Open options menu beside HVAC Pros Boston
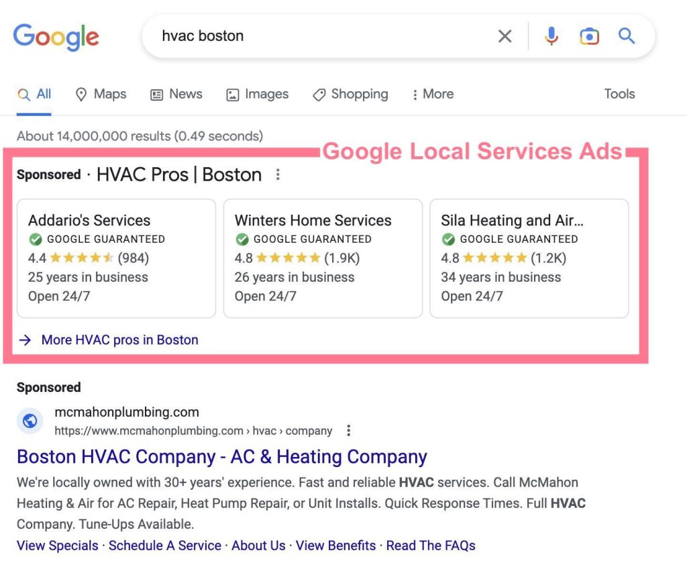Screen dimensions: 687x571 [x=278, y=175]
